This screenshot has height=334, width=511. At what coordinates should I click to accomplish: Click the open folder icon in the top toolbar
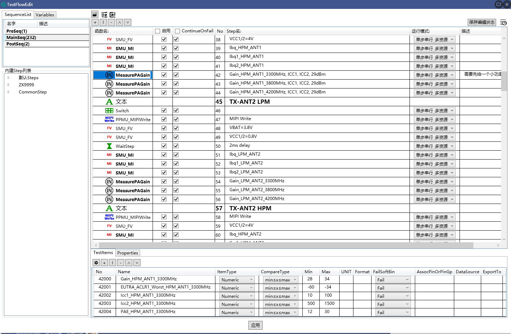pyautogui.click(x=95, y=15)
